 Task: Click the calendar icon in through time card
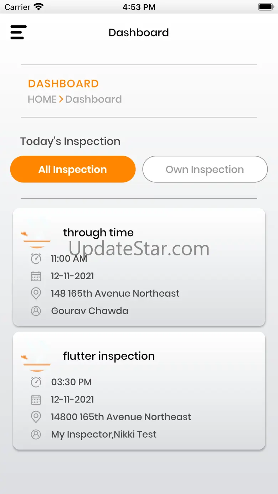click(x=36, y=276)
